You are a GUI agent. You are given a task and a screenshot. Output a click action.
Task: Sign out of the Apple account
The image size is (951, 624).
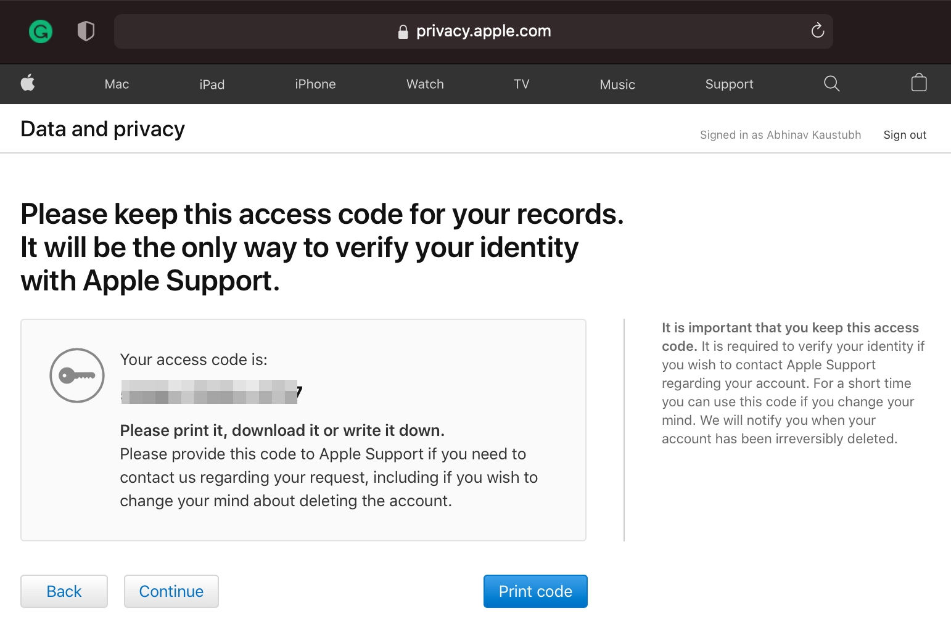(905, 134)
